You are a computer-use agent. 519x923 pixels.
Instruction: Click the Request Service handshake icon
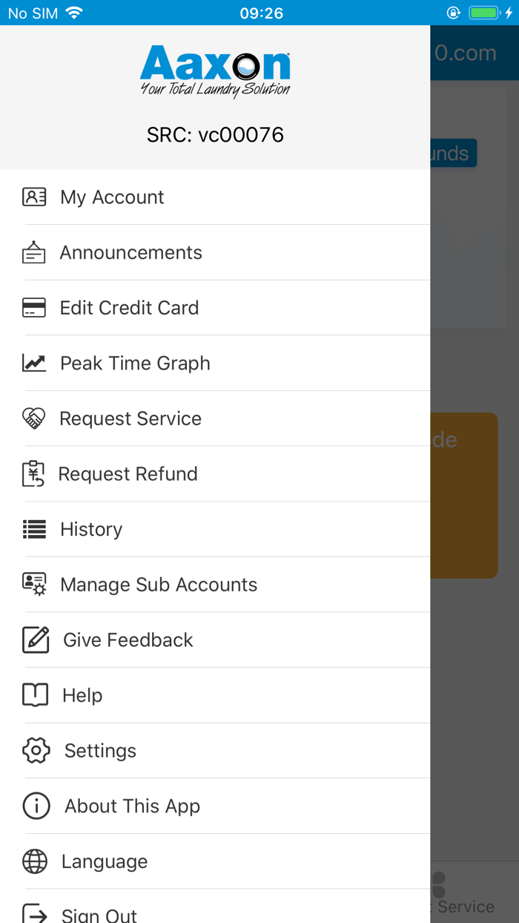34,418
